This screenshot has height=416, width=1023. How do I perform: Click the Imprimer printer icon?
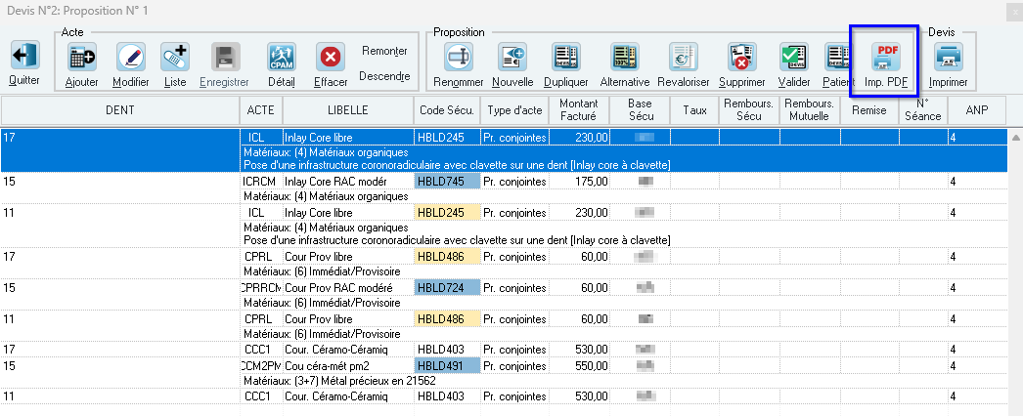coord(948,58)
